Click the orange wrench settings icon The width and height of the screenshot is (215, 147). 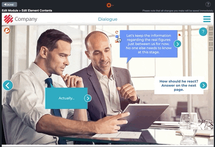click(7, 31)
